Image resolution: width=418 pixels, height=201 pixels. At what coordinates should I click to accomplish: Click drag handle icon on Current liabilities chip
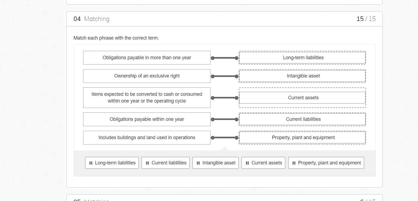point(147,163)
